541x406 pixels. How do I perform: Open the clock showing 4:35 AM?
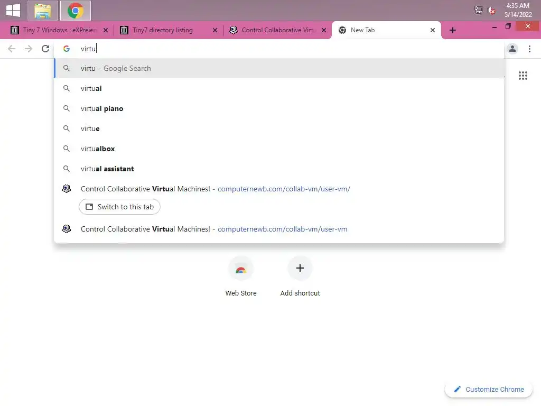click(518, 10)
